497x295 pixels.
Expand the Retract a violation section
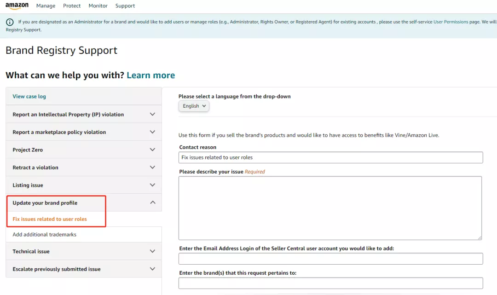pyautogui.click(x=84, y=168)
